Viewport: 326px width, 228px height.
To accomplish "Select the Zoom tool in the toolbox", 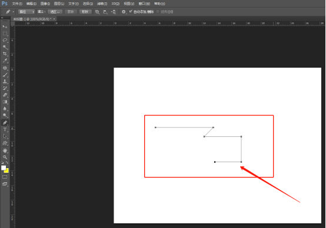I will (x=5, y=157).
